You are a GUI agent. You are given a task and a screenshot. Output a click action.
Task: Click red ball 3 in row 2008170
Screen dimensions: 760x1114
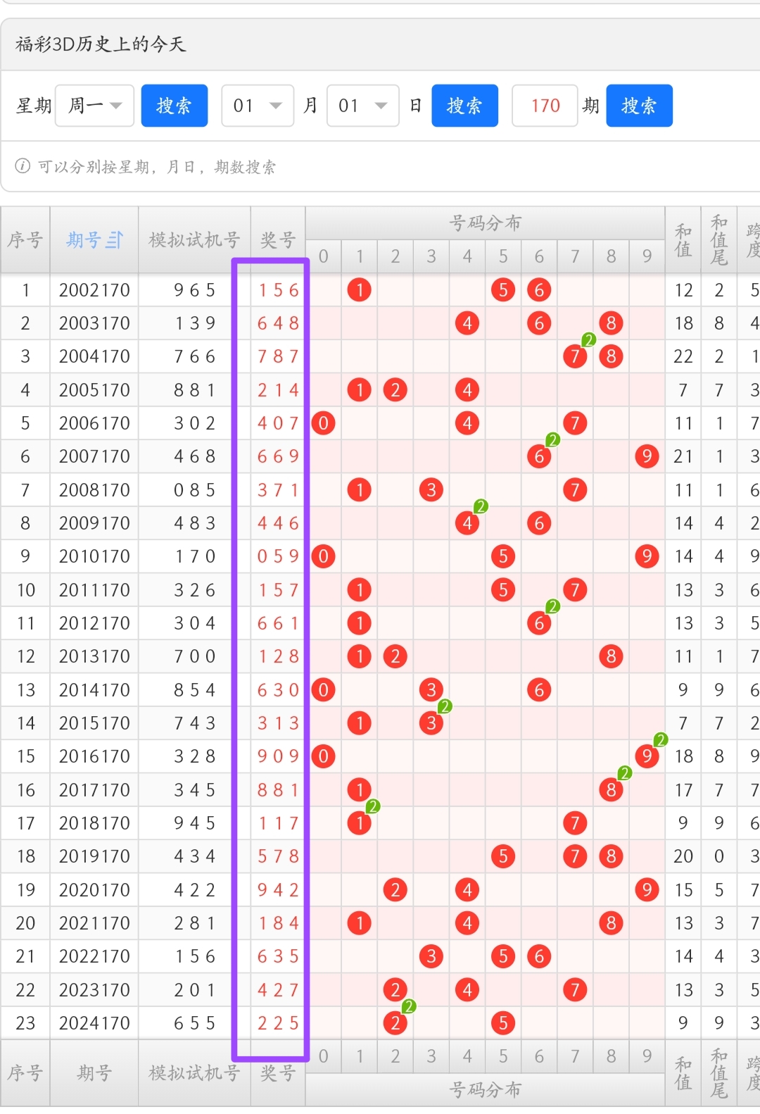point(431,490)
